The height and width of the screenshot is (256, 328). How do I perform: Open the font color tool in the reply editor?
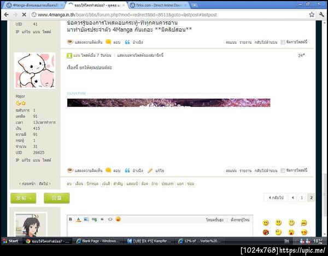pyautogui.click(x=78, y=219)
